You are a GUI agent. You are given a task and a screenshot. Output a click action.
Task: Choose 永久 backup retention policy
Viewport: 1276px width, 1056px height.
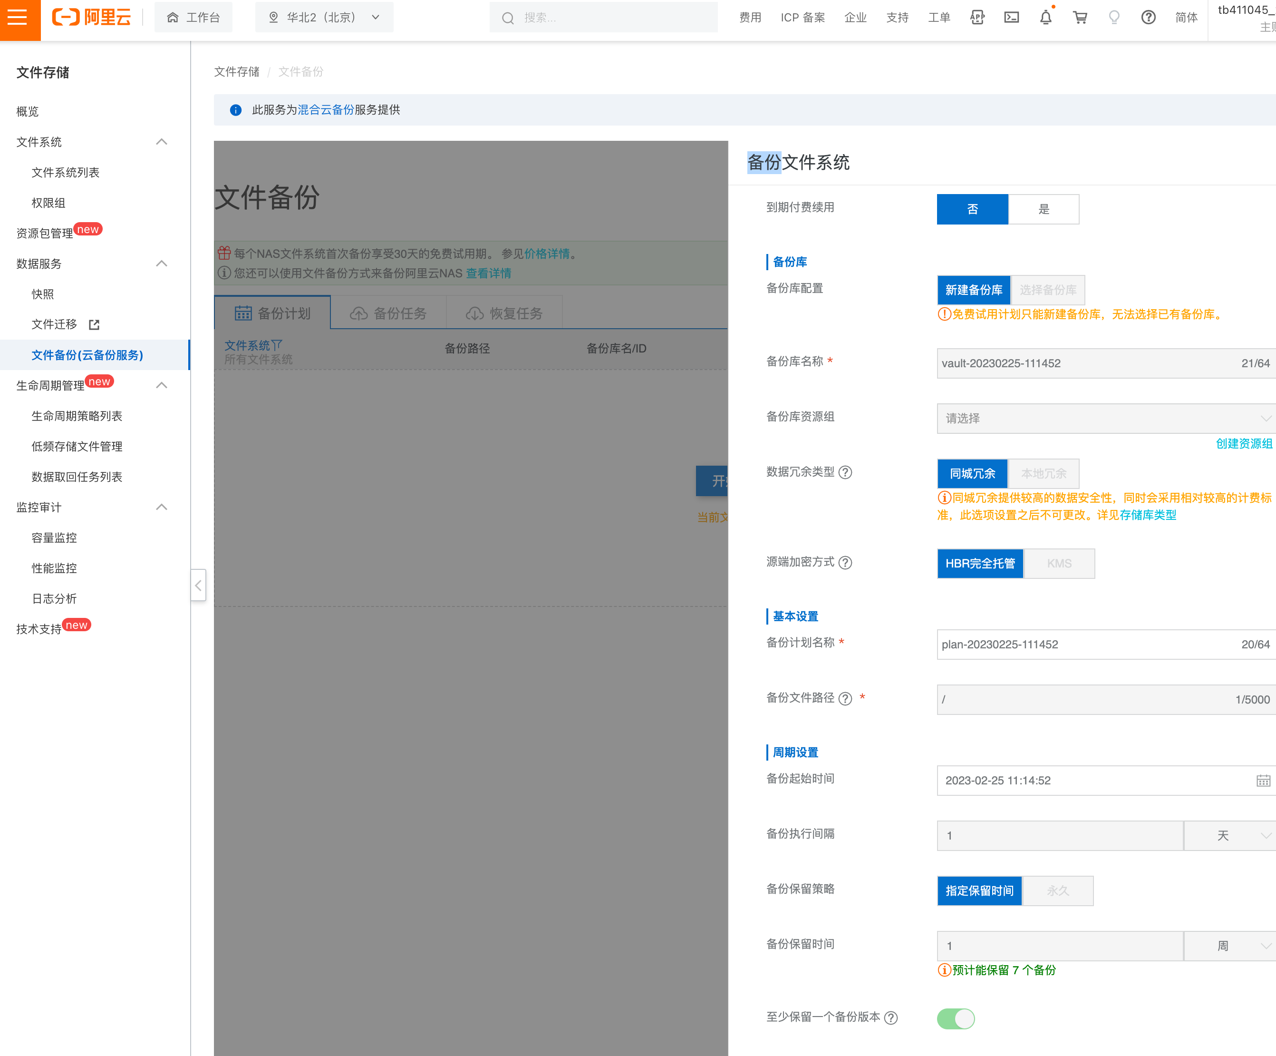click(1057, 890)
